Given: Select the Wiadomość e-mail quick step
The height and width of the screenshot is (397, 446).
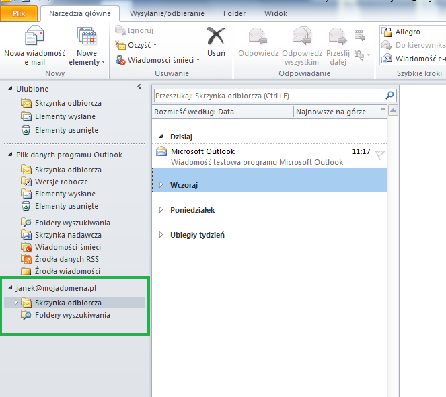Looking at the screenshot, I should tap(413, 59).
